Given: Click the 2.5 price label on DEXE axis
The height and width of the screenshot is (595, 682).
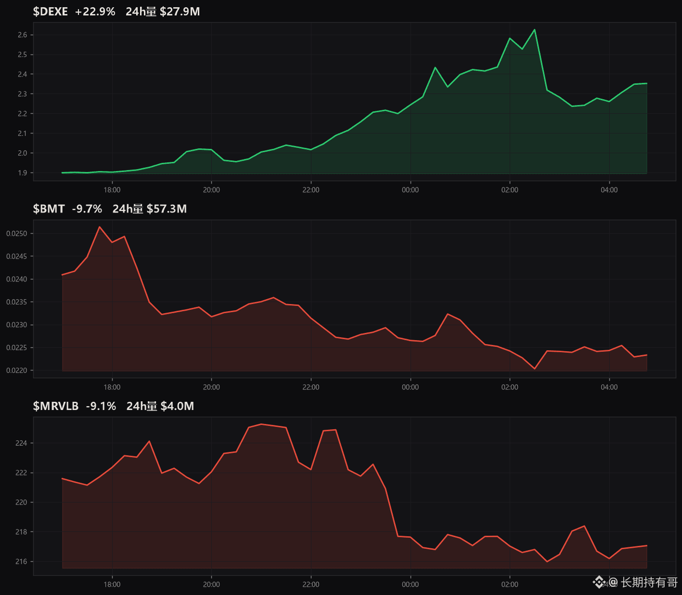Looking at the screenshot, I should [x=22, y=54].
